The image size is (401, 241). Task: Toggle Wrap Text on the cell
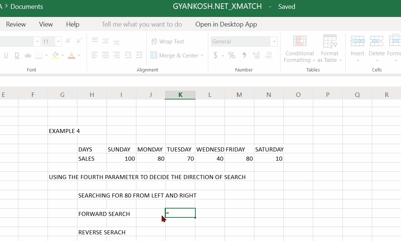(168, 41)
